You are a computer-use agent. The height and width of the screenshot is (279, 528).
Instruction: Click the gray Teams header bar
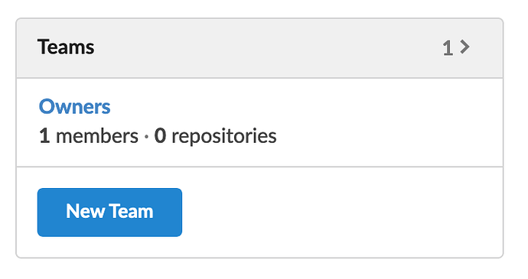259,48
